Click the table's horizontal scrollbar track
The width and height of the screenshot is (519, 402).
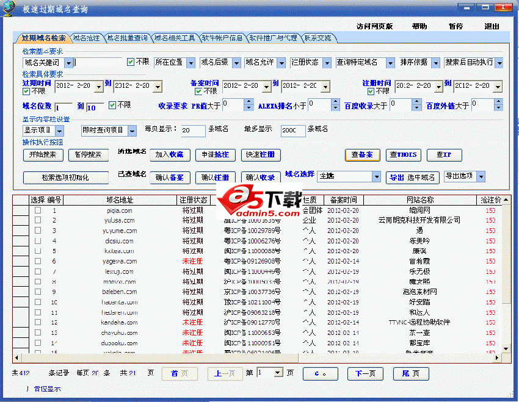(256, 357)
